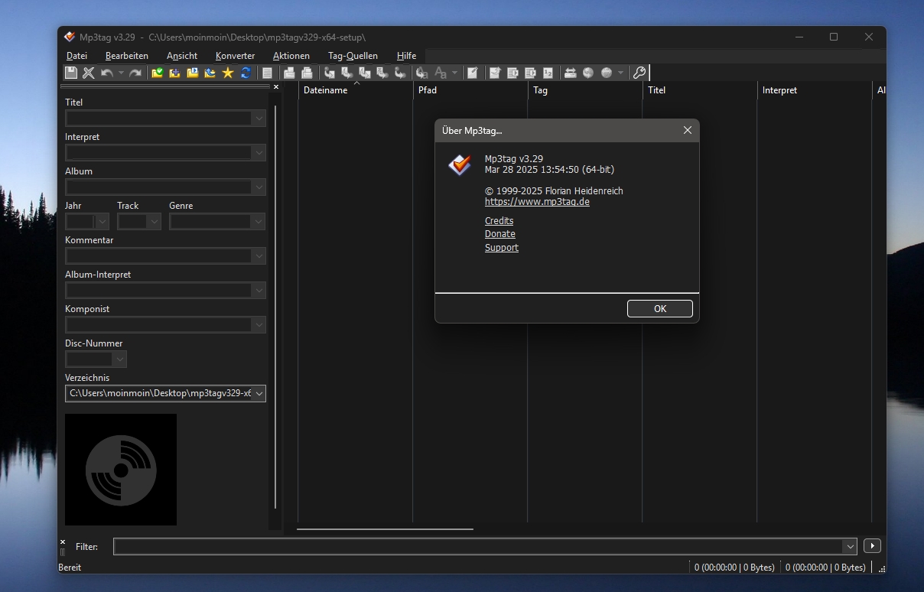Expand the Filter history dropdown
924x592 pixels.
pos(850,546)
